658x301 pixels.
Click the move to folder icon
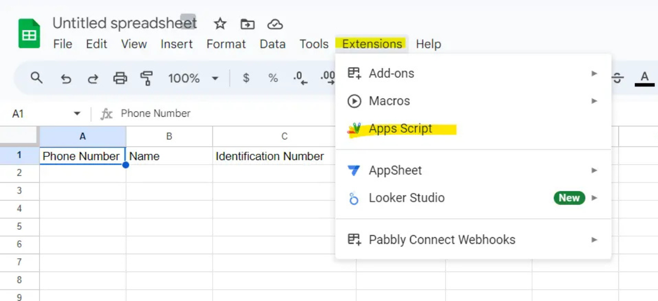(247, 24)
